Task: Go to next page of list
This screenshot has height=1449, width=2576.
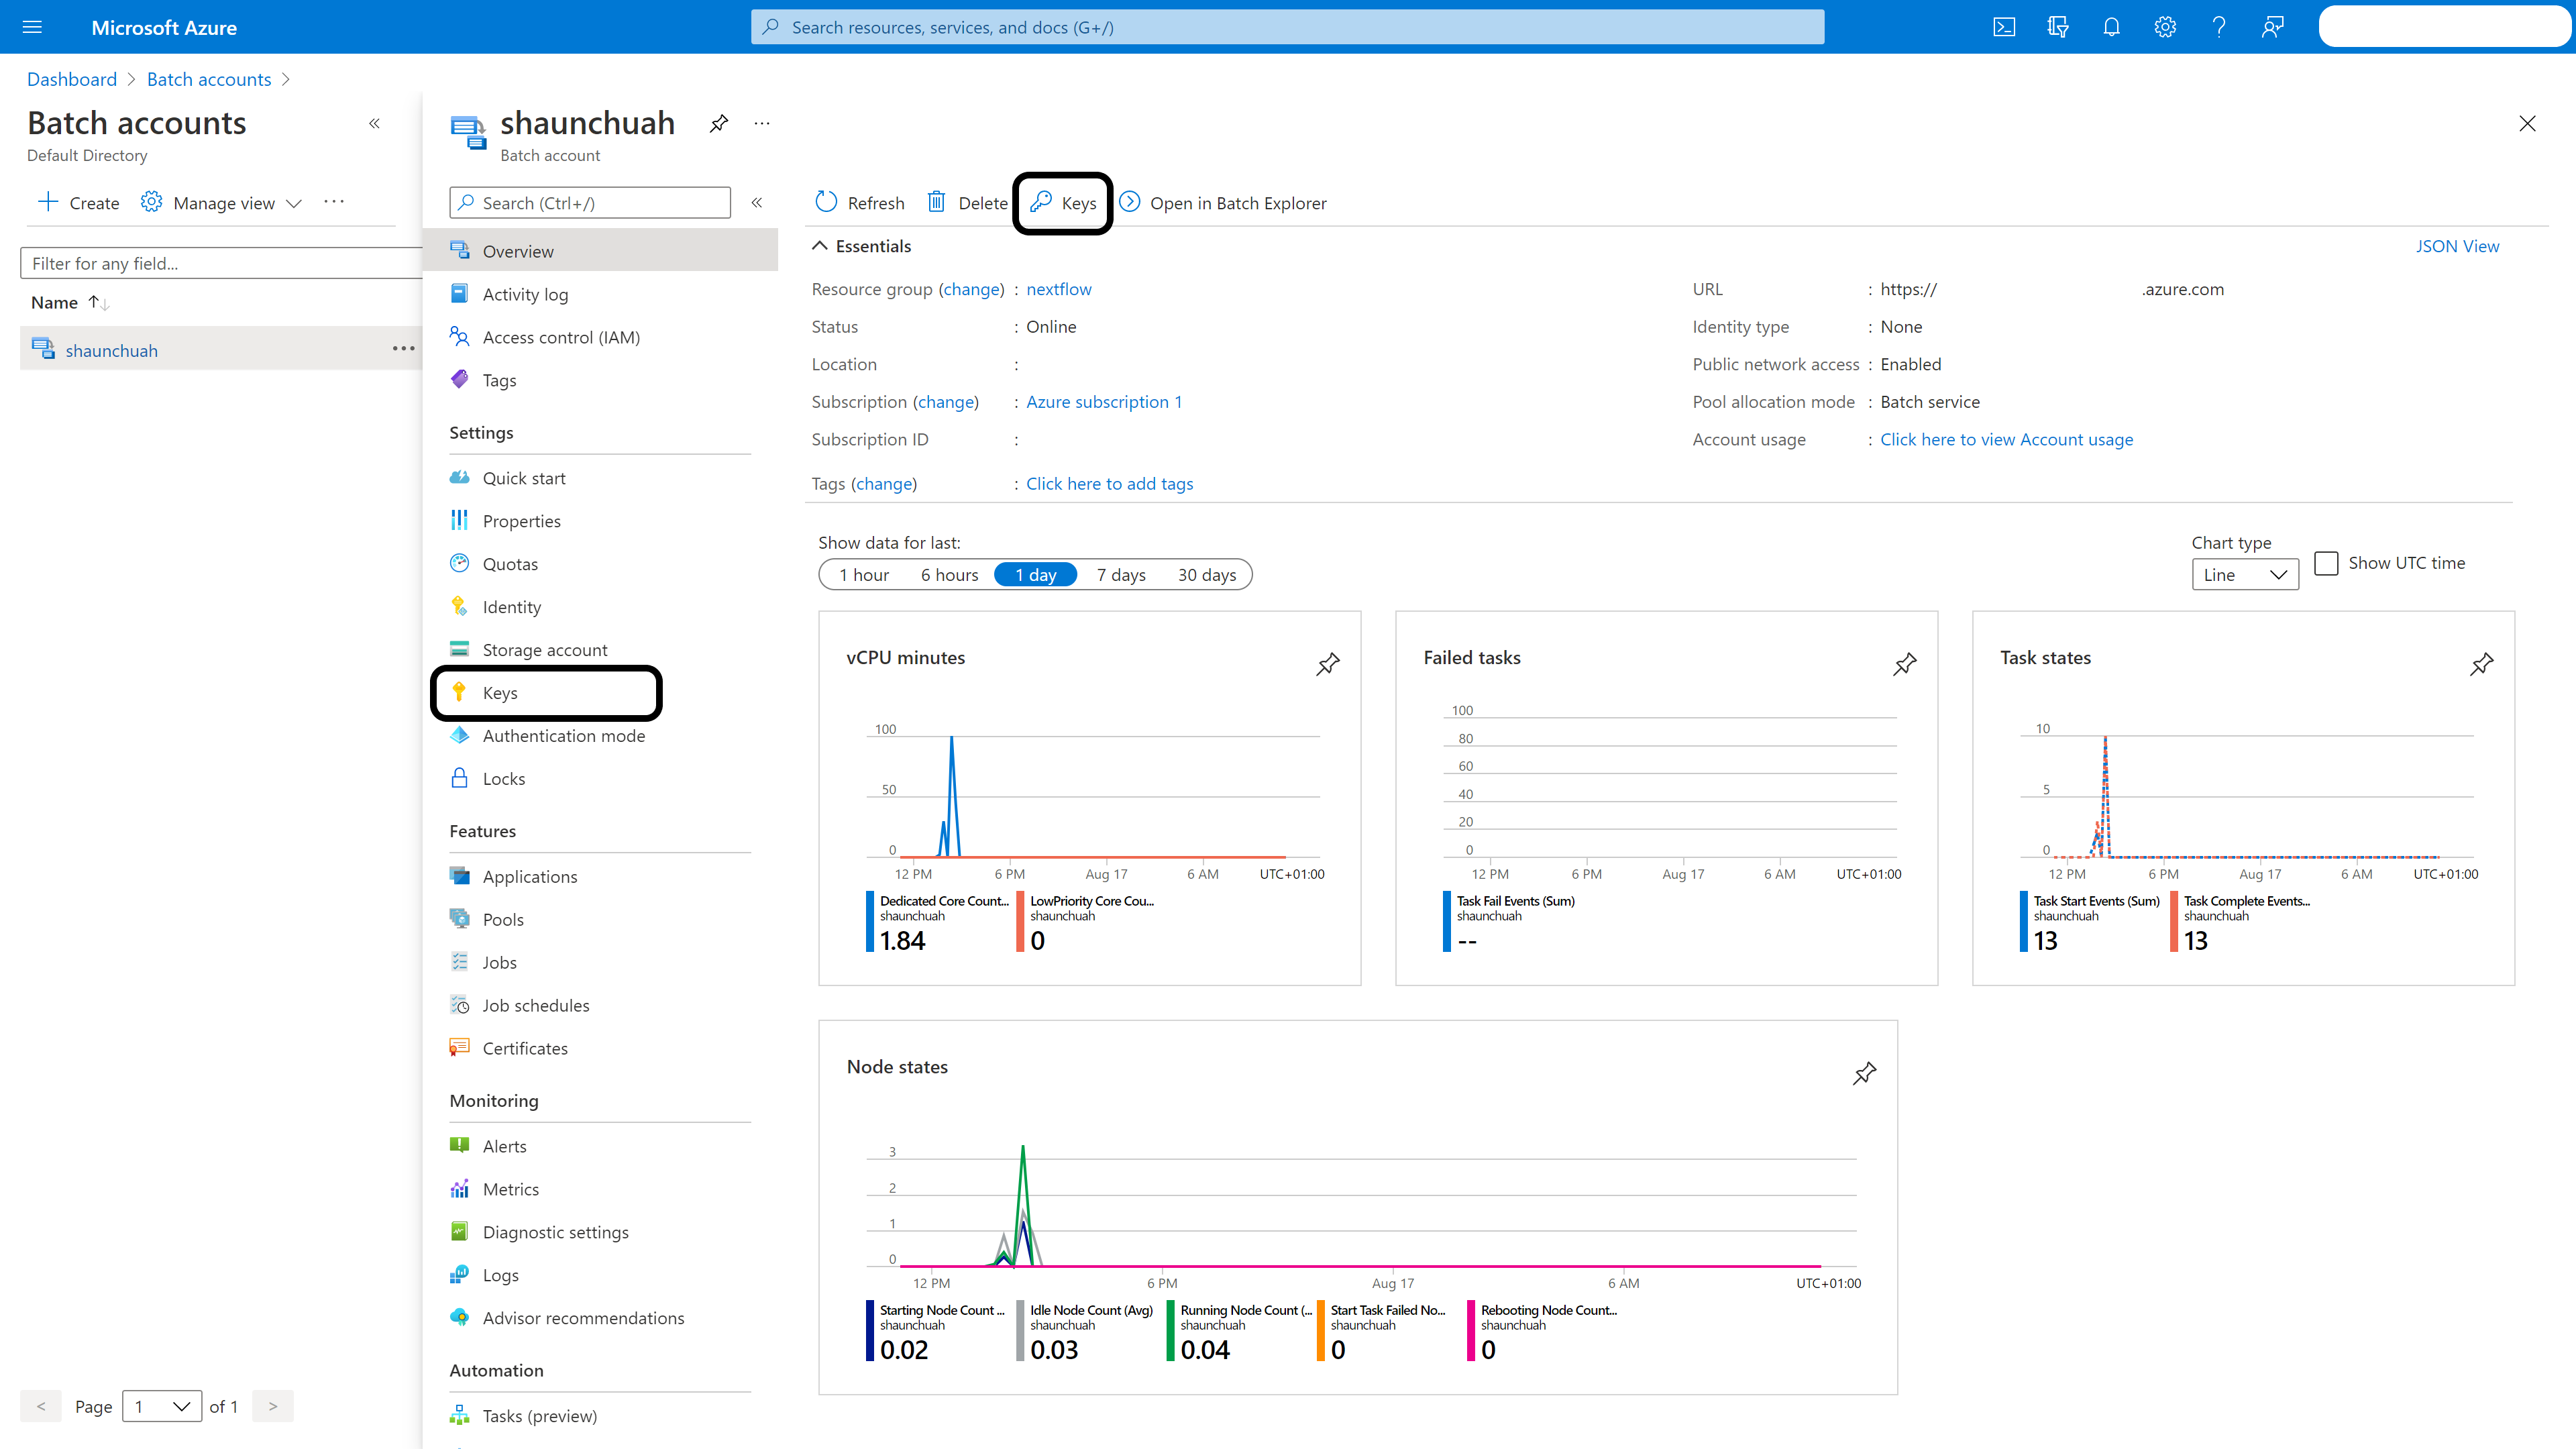Action: (273, 1406)
